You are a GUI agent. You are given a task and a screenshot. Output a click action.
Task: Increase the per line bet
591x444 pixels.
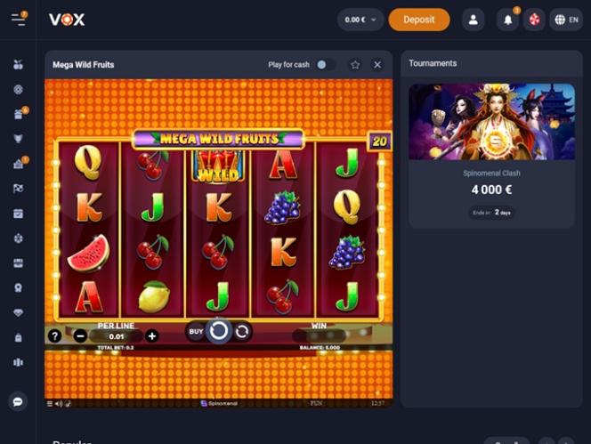[152, 335]
